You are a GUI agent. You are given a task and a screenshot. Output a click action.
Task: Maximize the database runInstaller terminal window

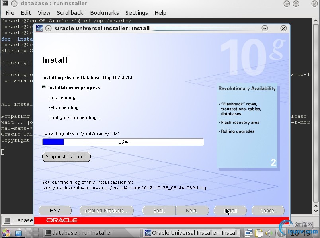[296, 4]
